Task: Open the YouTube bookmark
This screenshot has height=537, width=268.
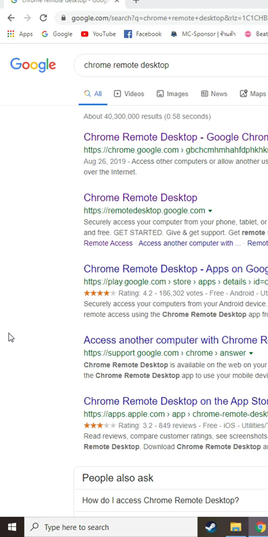Action: pyautogui.click(x=98, y=34)
